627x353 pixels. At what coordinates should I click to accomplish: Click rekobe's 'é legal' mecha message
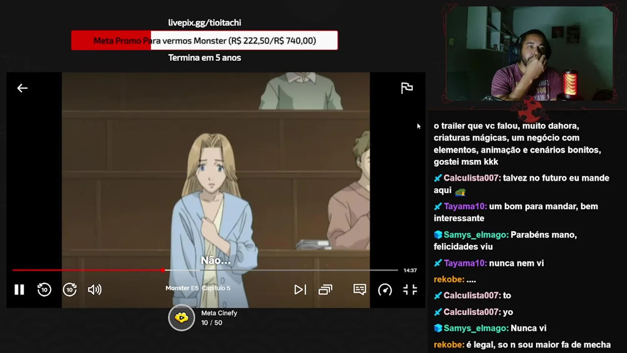522,345
